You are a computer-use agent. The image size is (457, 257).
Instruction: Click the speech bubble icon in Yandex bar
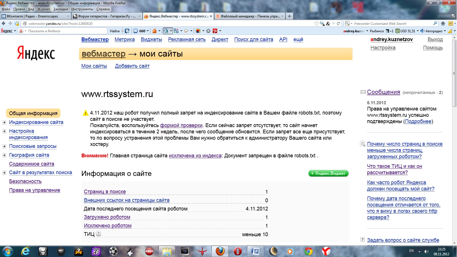tap(186, 31)
